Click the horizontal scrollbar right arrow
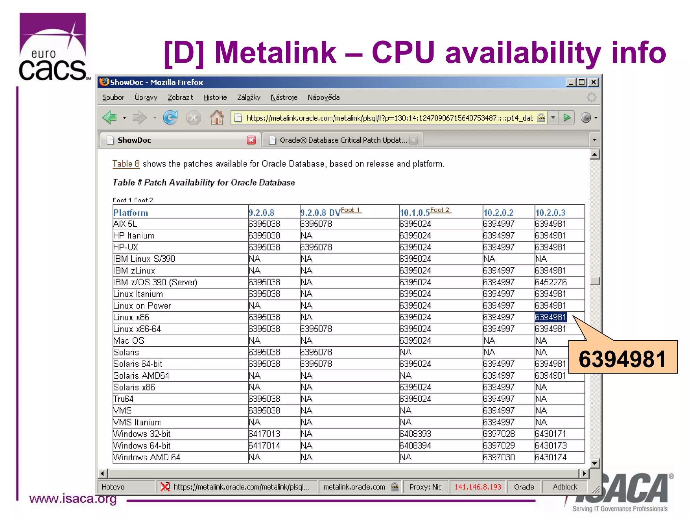 click(584, 473)
